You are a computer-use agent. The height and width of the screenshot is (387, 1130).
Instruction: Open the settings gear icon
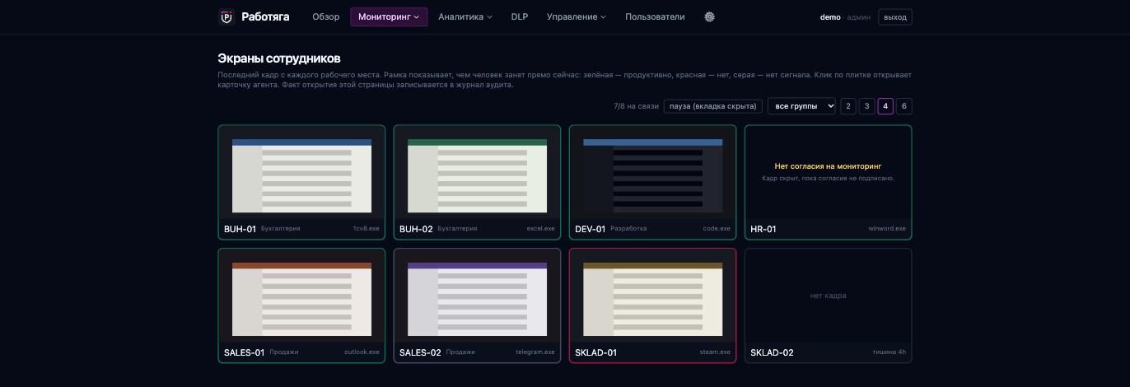pyautogui.click(x=710, y=16)
